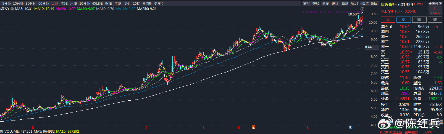This screenshot has width=444, height=134.
Task: Click the 定 event marker on timeline
Action: coord(253,127)
